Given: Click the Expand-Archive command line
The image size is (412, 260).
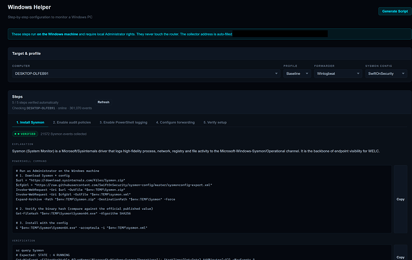Looking at the screenshot, I should coord(96,199).
